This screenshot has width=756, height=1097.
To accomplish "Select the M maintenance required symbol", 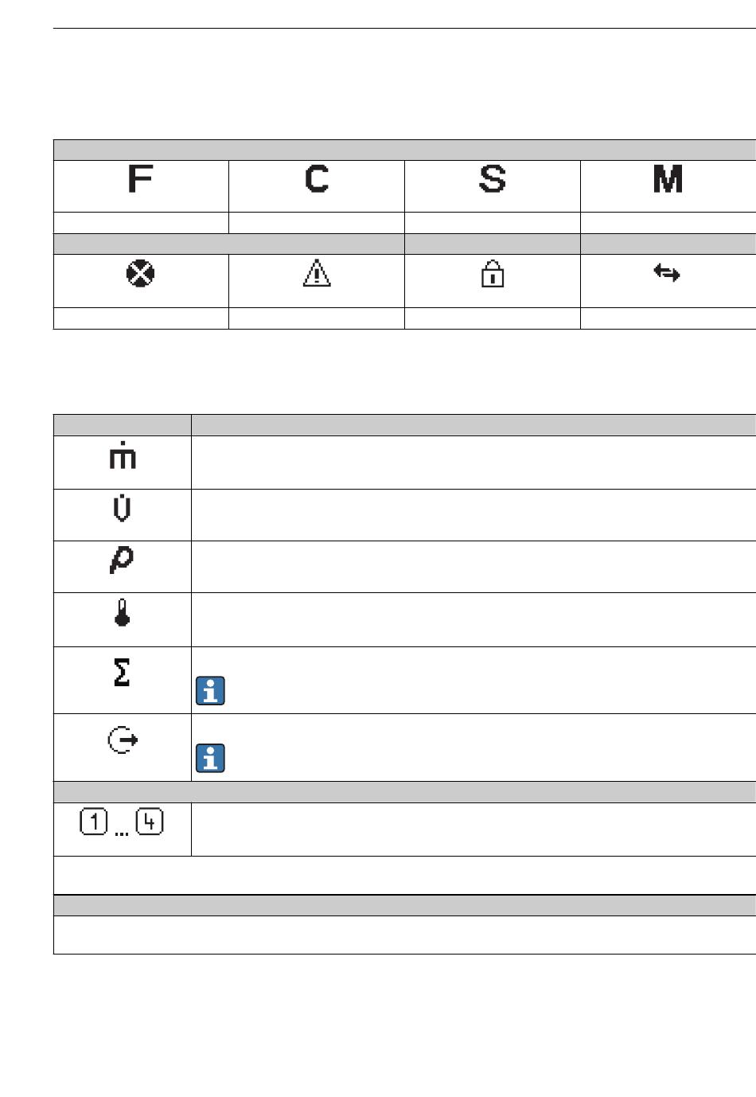I will [668, 179].
